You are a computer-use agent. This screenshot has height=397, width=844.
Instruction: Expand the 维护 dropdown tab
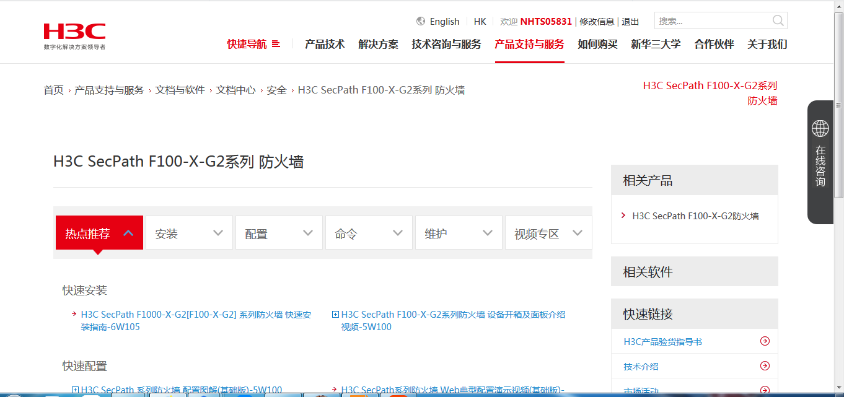click(x=459, y=233)
